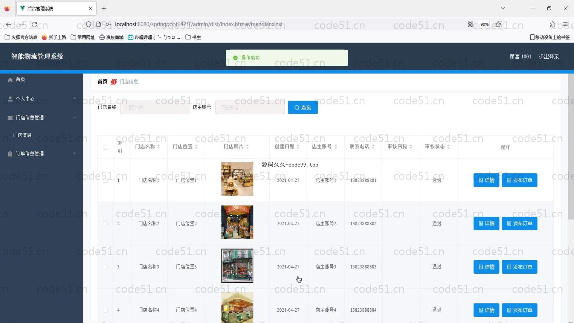This screenshot has width=574, height=323.
Task: Click the site shield security icon
Action: coord(88,25)
